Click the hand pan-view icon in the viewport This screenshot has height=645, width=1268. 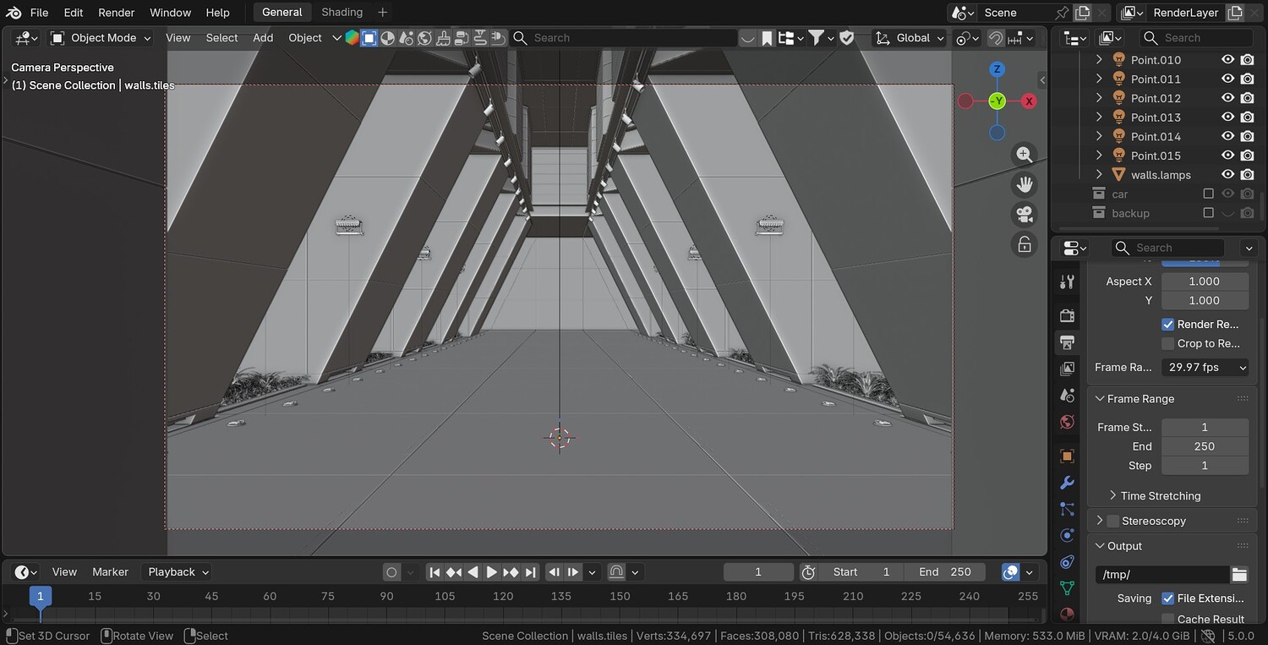(x=1025, y=184)
